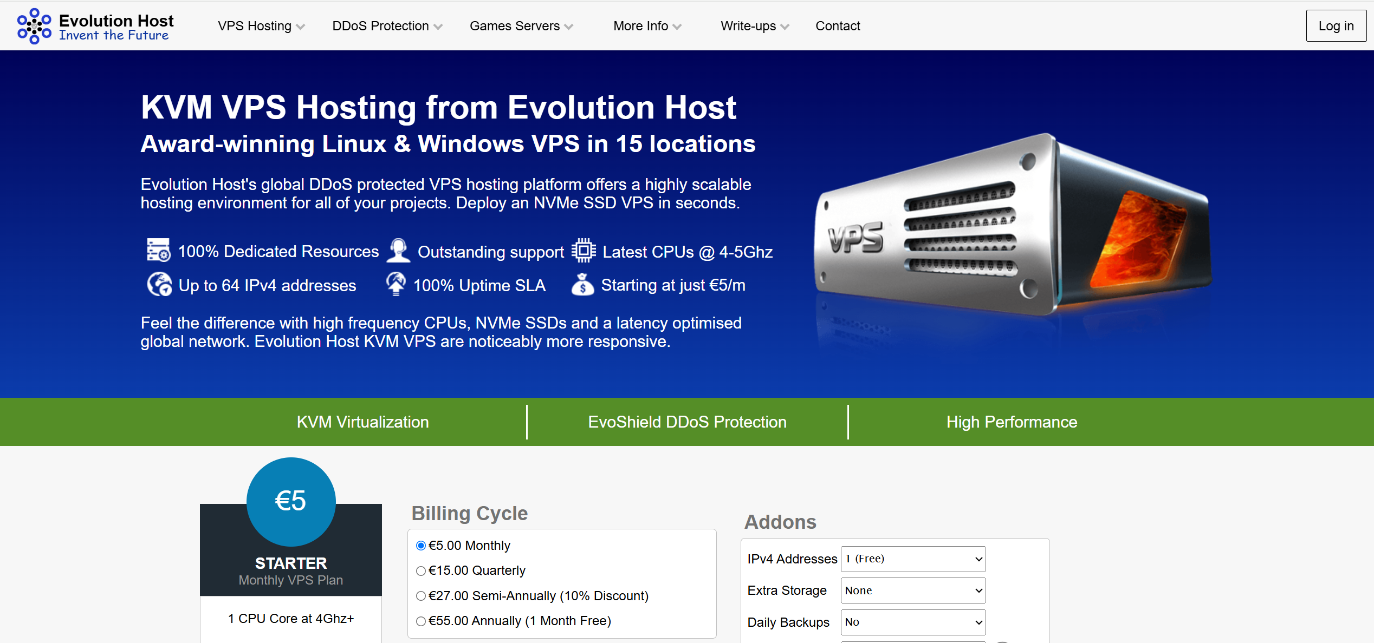Expand the Games Servers menu
Viewport: 1374px width, 643px height.
[x=521, y=26]
